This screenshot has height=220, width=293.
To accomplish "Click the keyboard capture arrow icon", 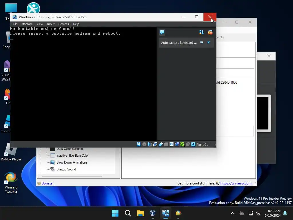I will [193, 144].
